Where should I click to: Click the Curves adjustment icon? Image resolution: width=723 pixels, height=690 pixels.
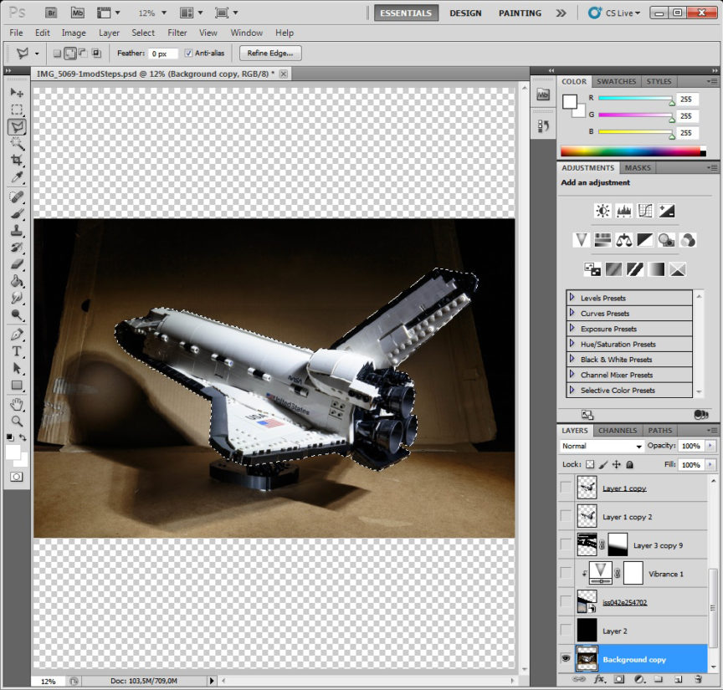[645, 211]
